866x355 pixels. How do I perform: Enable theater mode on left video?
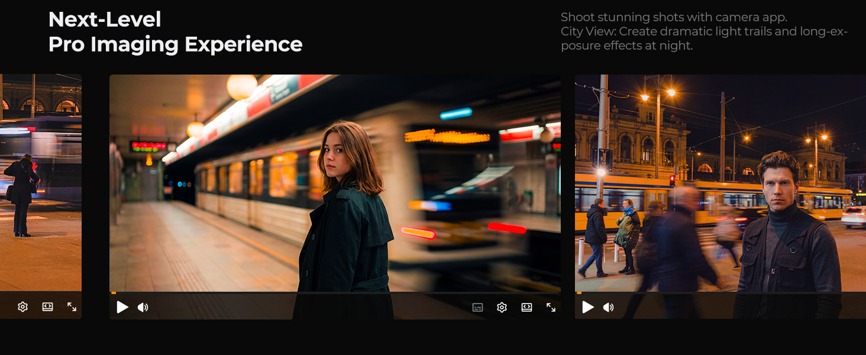pos(47,306)
